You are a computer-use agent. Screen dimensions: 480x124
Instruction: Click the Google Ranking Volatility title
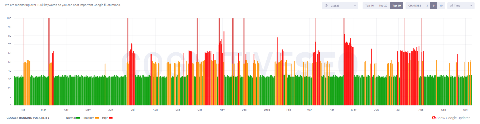[28, 118]
